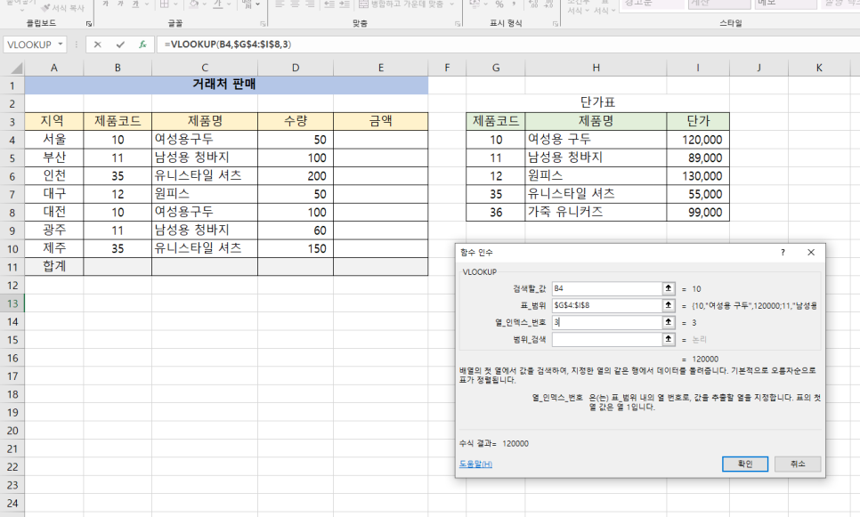Image resolution: width=860 pixels, height=517 pixels.
Task: Select row 4 header
Action: pyautogui.click(x=12, y=140)
